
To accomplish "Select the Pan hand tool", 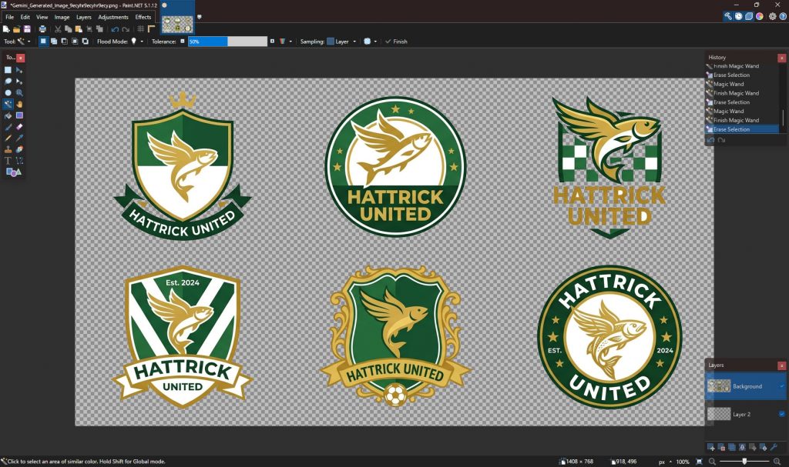I will 19,104.
